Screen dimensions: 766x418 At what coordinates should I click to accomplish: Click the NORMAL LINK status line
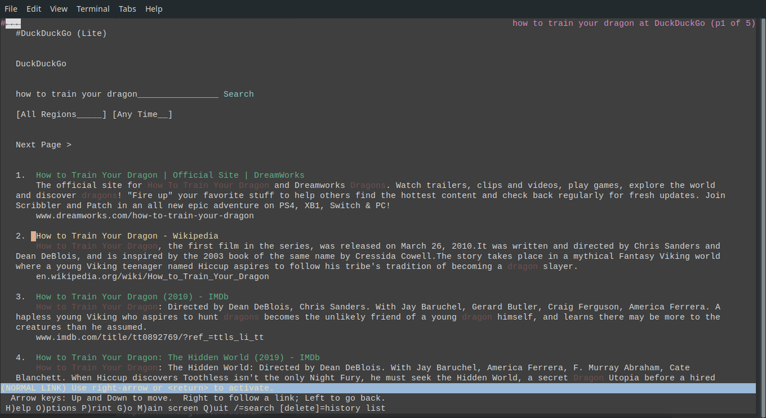click(x=378, y=389)
